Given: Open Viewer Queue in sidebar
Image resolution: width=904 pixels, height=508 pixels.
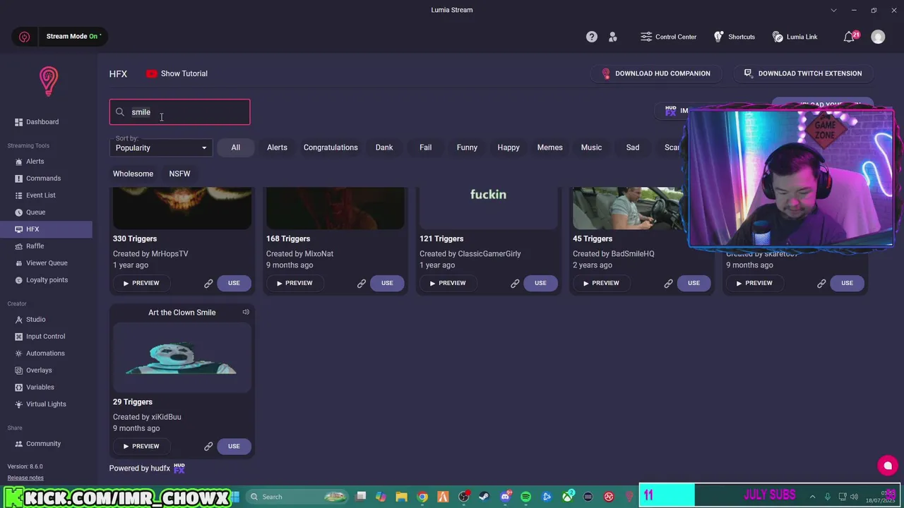Looking at the screenshot, I should pyautogui.click(x=46, y=263).
